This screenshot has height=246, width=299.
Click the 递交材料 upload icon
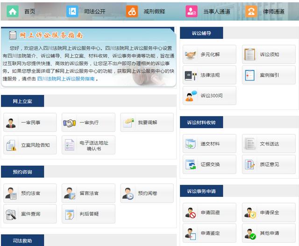pos(191,144)
